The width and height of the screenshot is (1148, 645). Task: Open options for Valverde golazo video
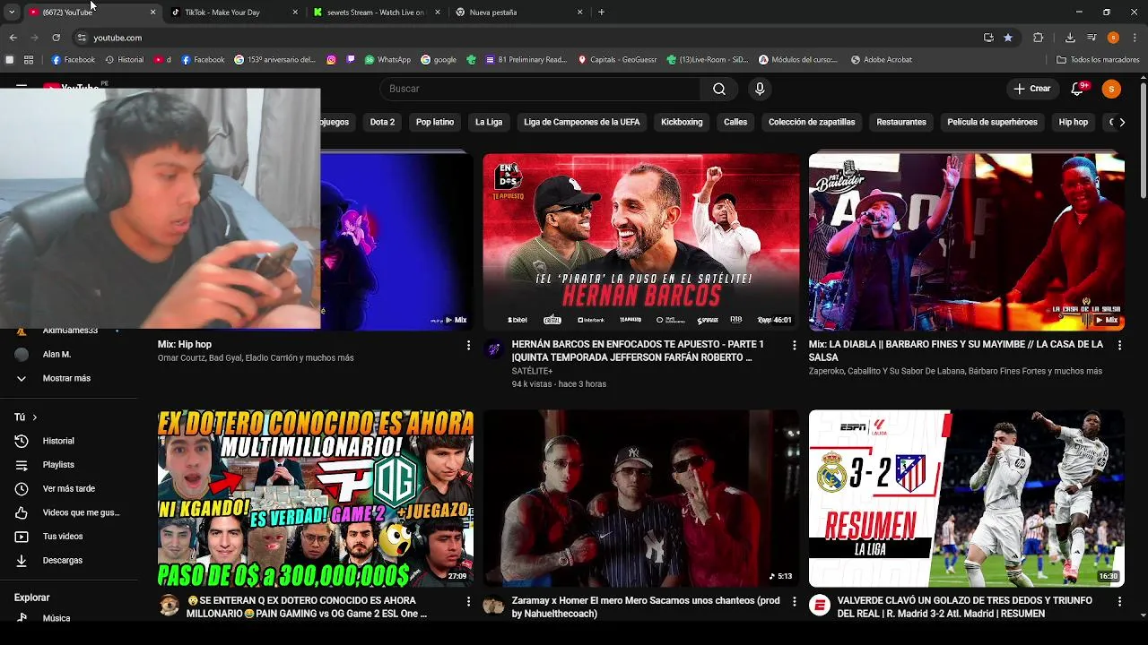(1119, 601)
